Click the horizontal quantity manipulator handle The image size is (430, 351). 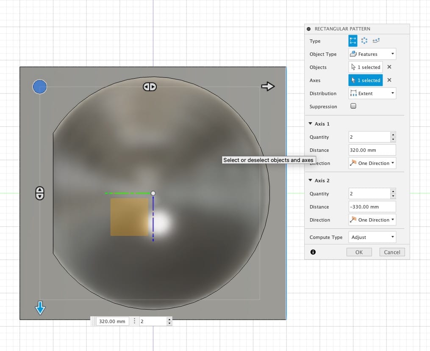point(150,87)
